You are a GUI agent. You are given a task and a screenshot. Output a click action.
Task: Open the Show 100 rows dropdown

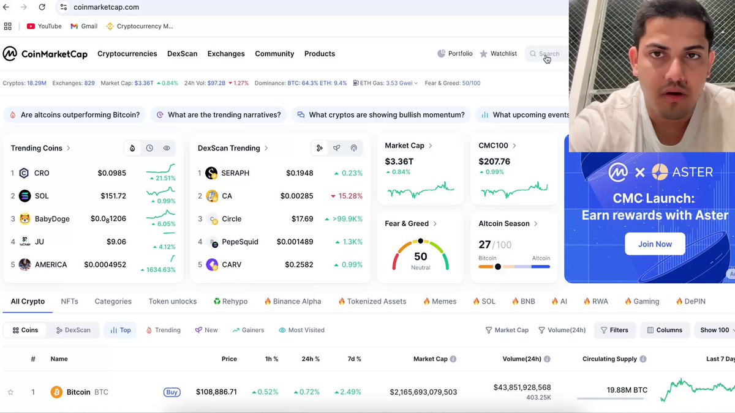[x=716, y=330]
